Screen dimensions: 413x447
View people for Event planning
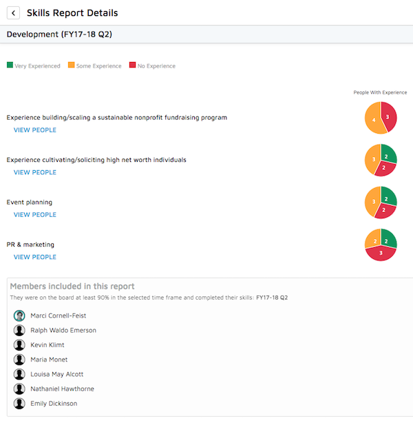[35, 215]
